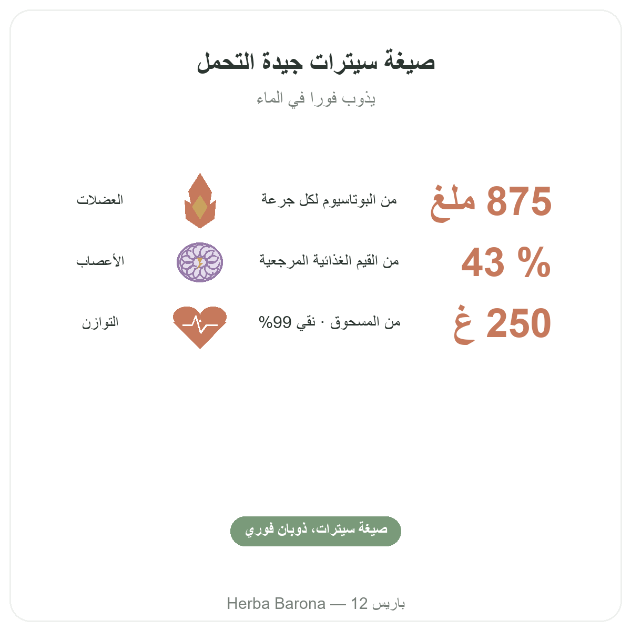Click the 'الأعصاب' label
631x631 pixels.
pyautogui.click(x=100, y=261)
